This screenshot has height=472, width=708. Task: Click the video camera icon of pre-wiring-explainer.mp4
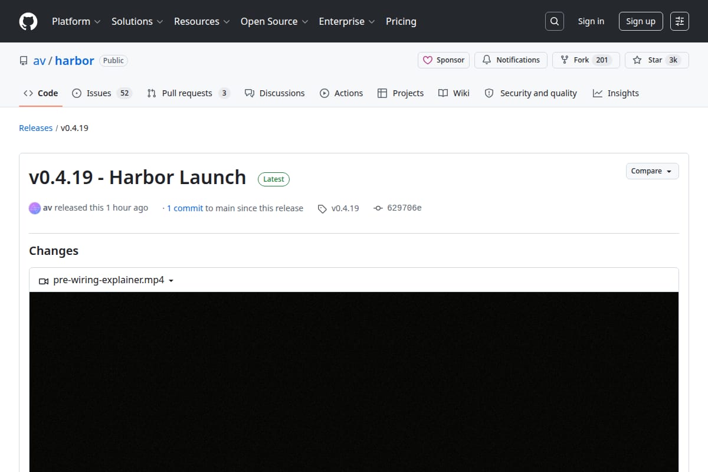pos(44,281)
